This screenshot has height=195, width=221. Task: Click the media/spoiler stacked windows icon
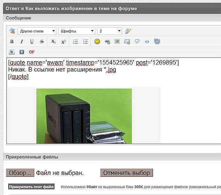pyautogui.click(x=157, y=41)
